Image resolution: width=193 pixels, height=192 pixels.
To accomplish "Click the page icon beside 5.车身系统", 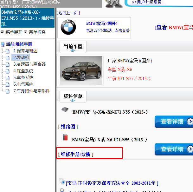I will click(8, 78).
